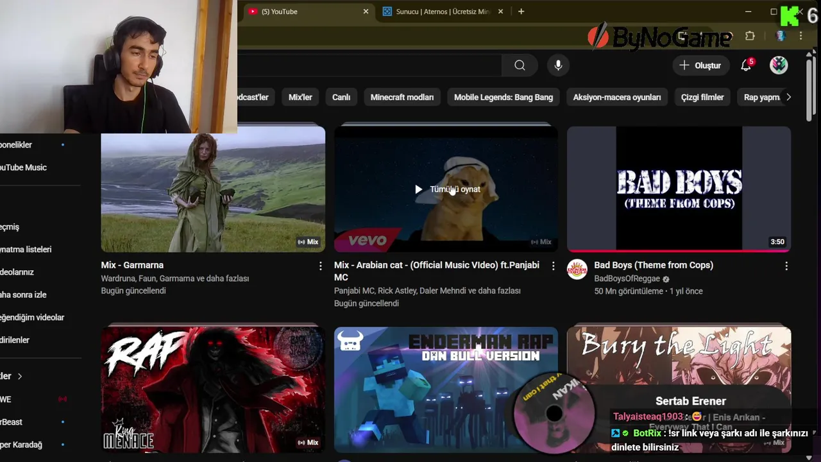Close the Aternos Sunucu tab
Image resolution: width=821 pixels, height=462 pixels.
click(x=501, y=12)
